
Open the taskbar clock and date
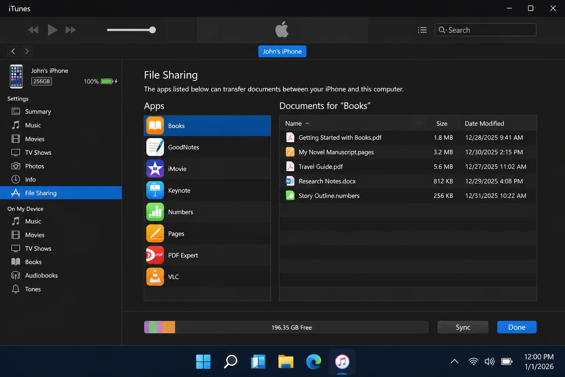(x=539, y=362)
